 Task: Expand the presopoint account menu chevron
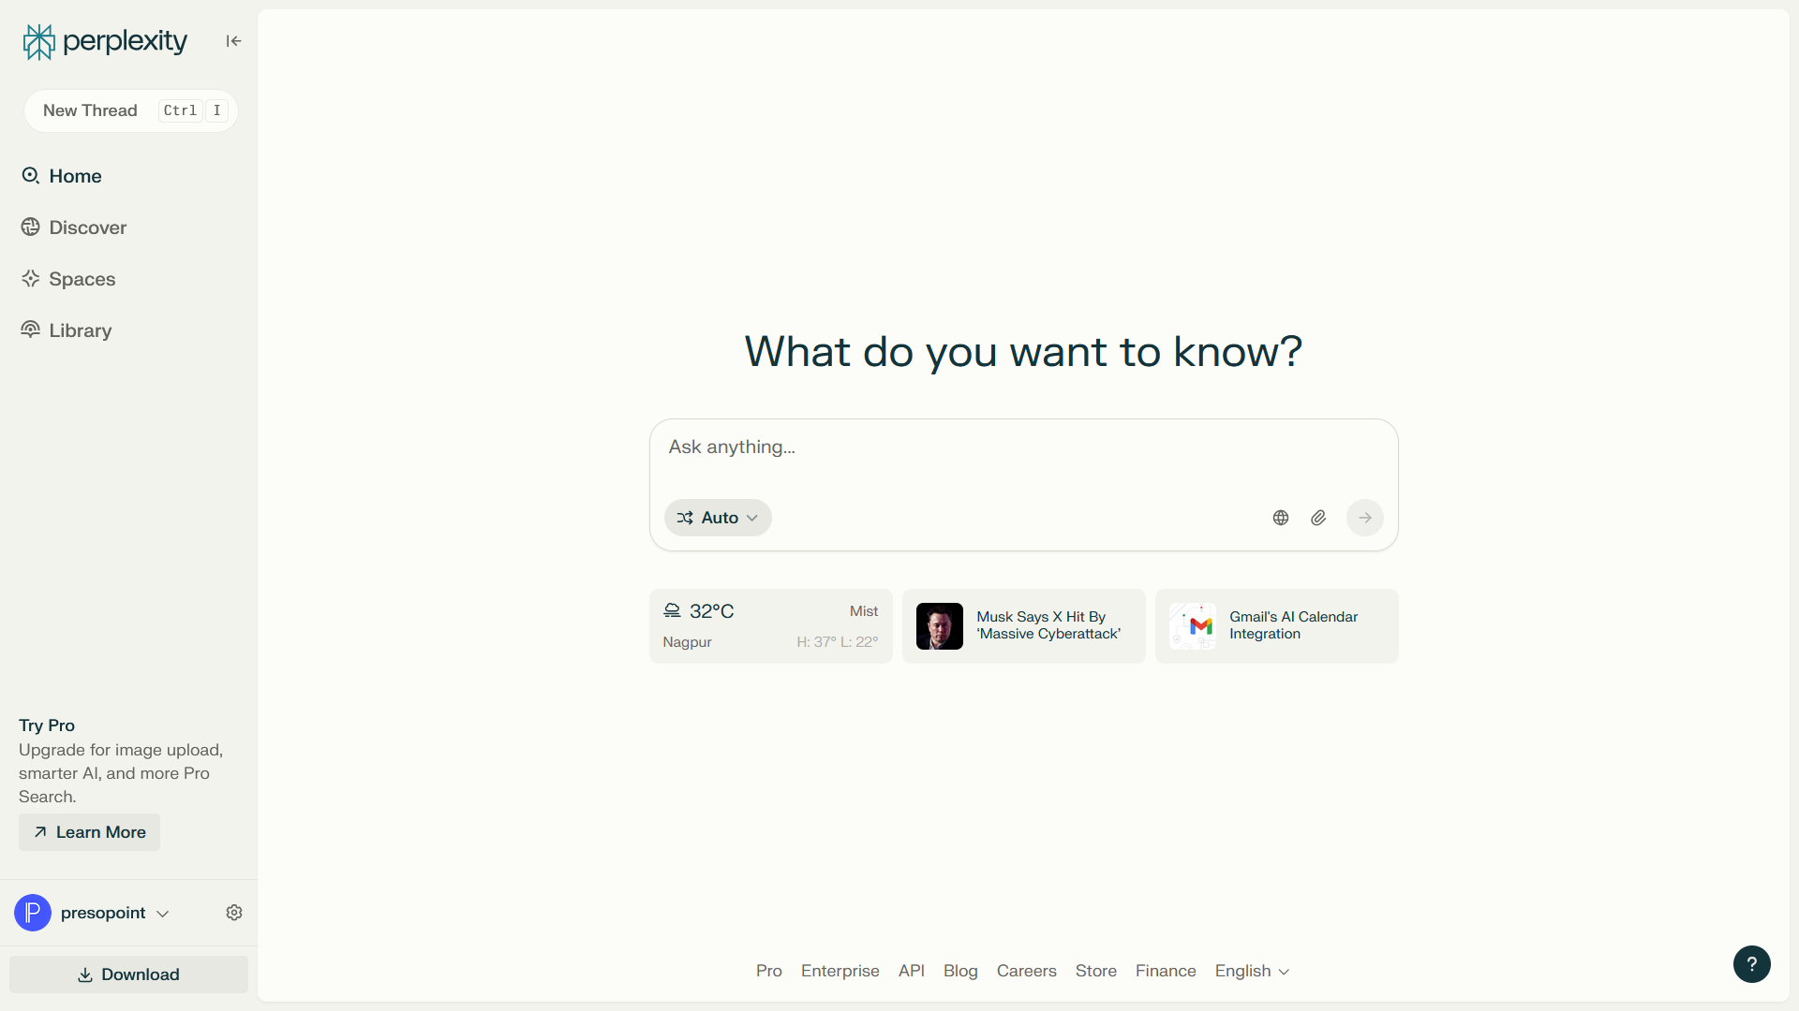coord(163,914)
